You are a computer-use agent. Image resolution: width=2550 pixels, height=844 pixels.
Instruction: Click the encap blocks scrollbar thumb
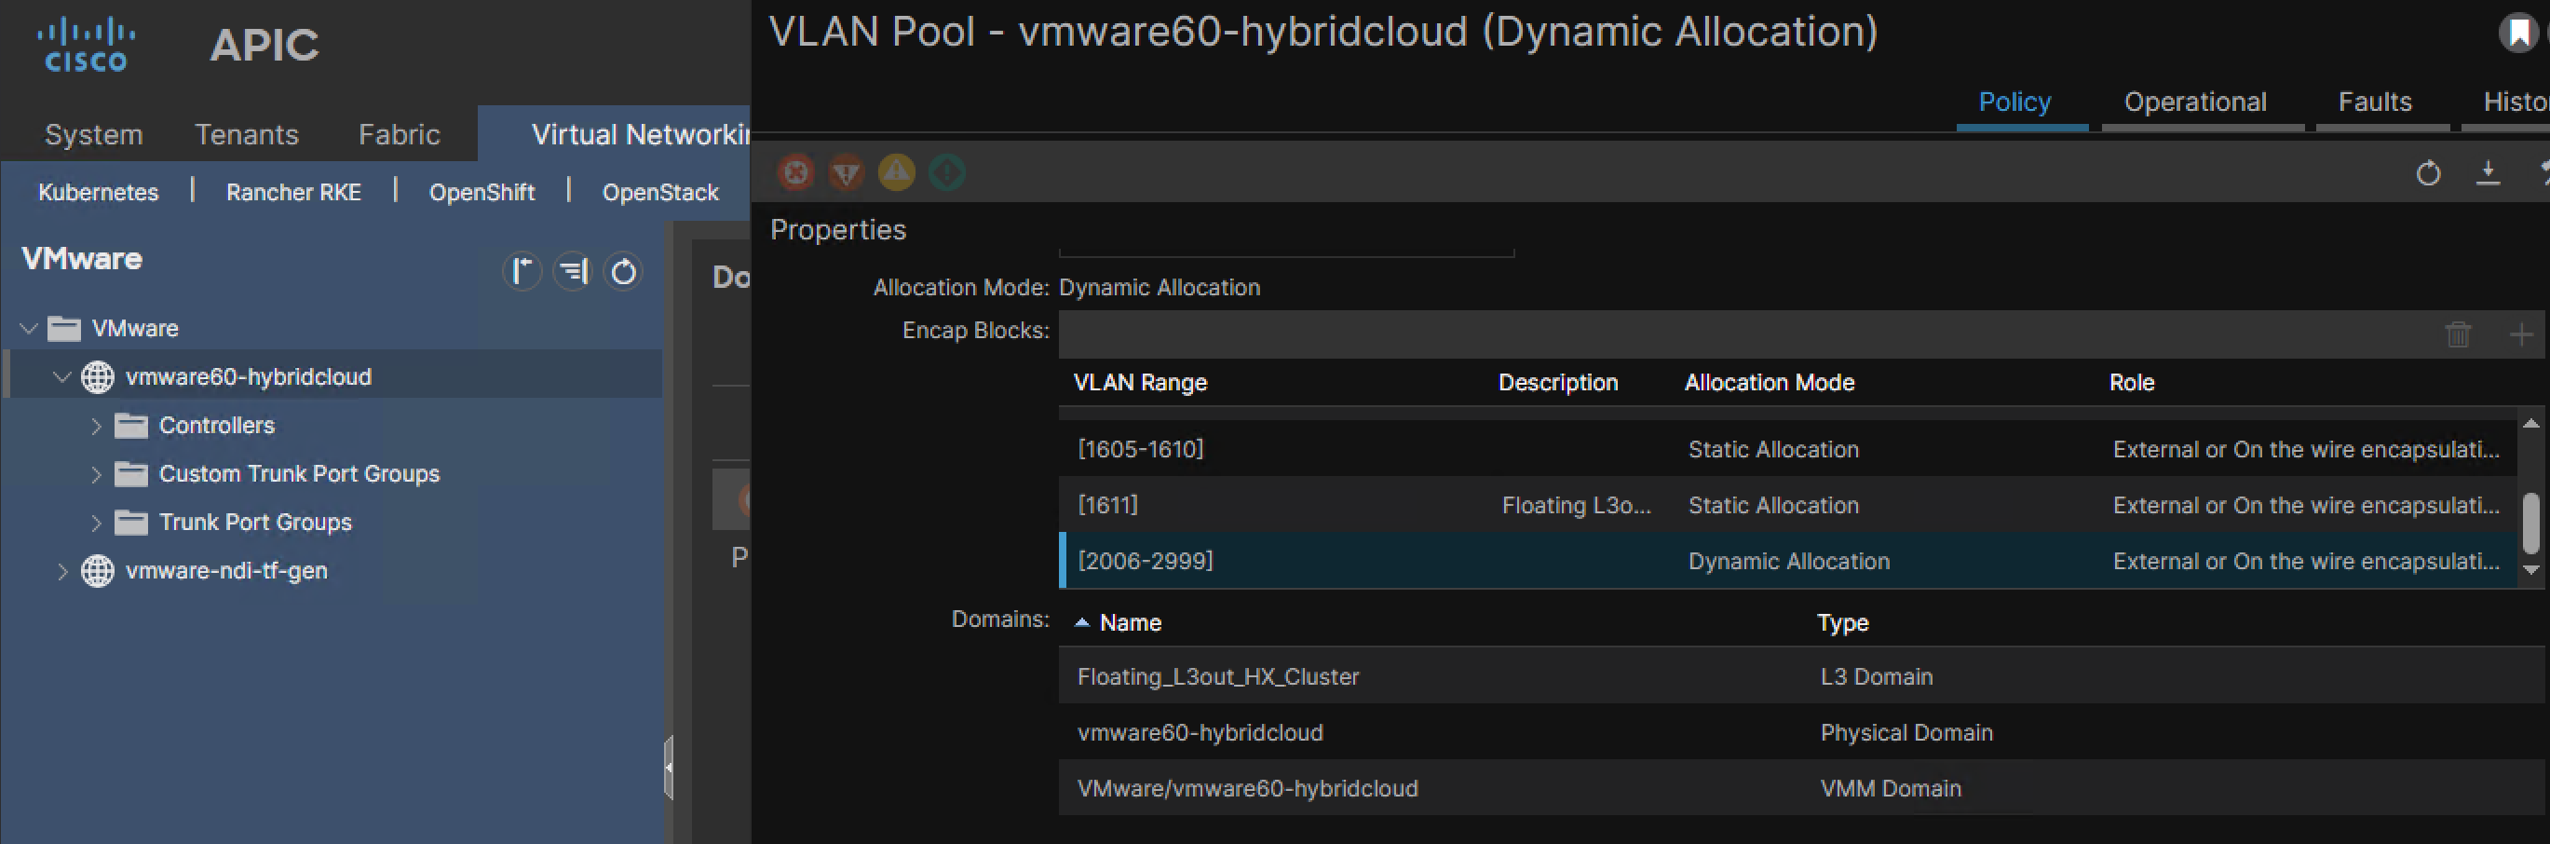[2531, 523]
